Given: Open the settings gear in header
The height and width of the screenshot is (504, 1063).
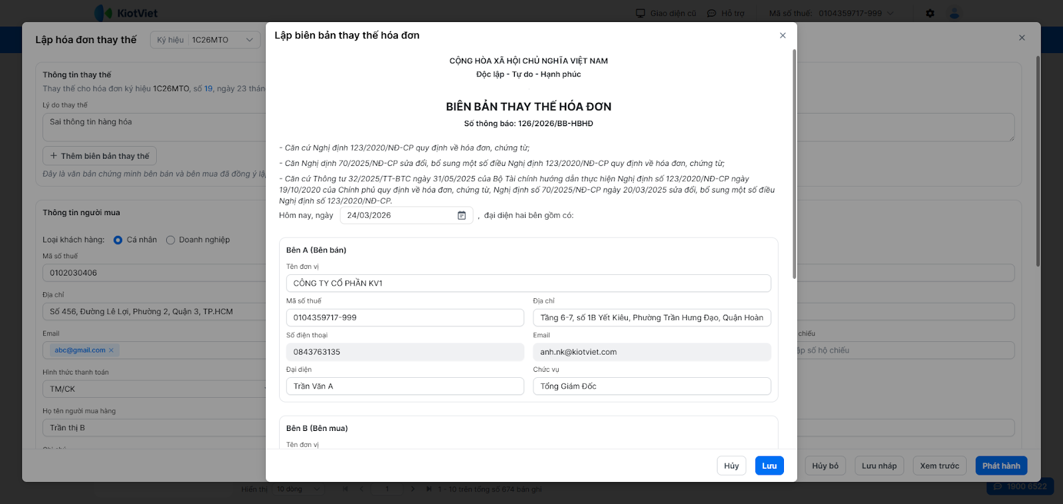Looking at the screenshot, I should click(930, 13).
